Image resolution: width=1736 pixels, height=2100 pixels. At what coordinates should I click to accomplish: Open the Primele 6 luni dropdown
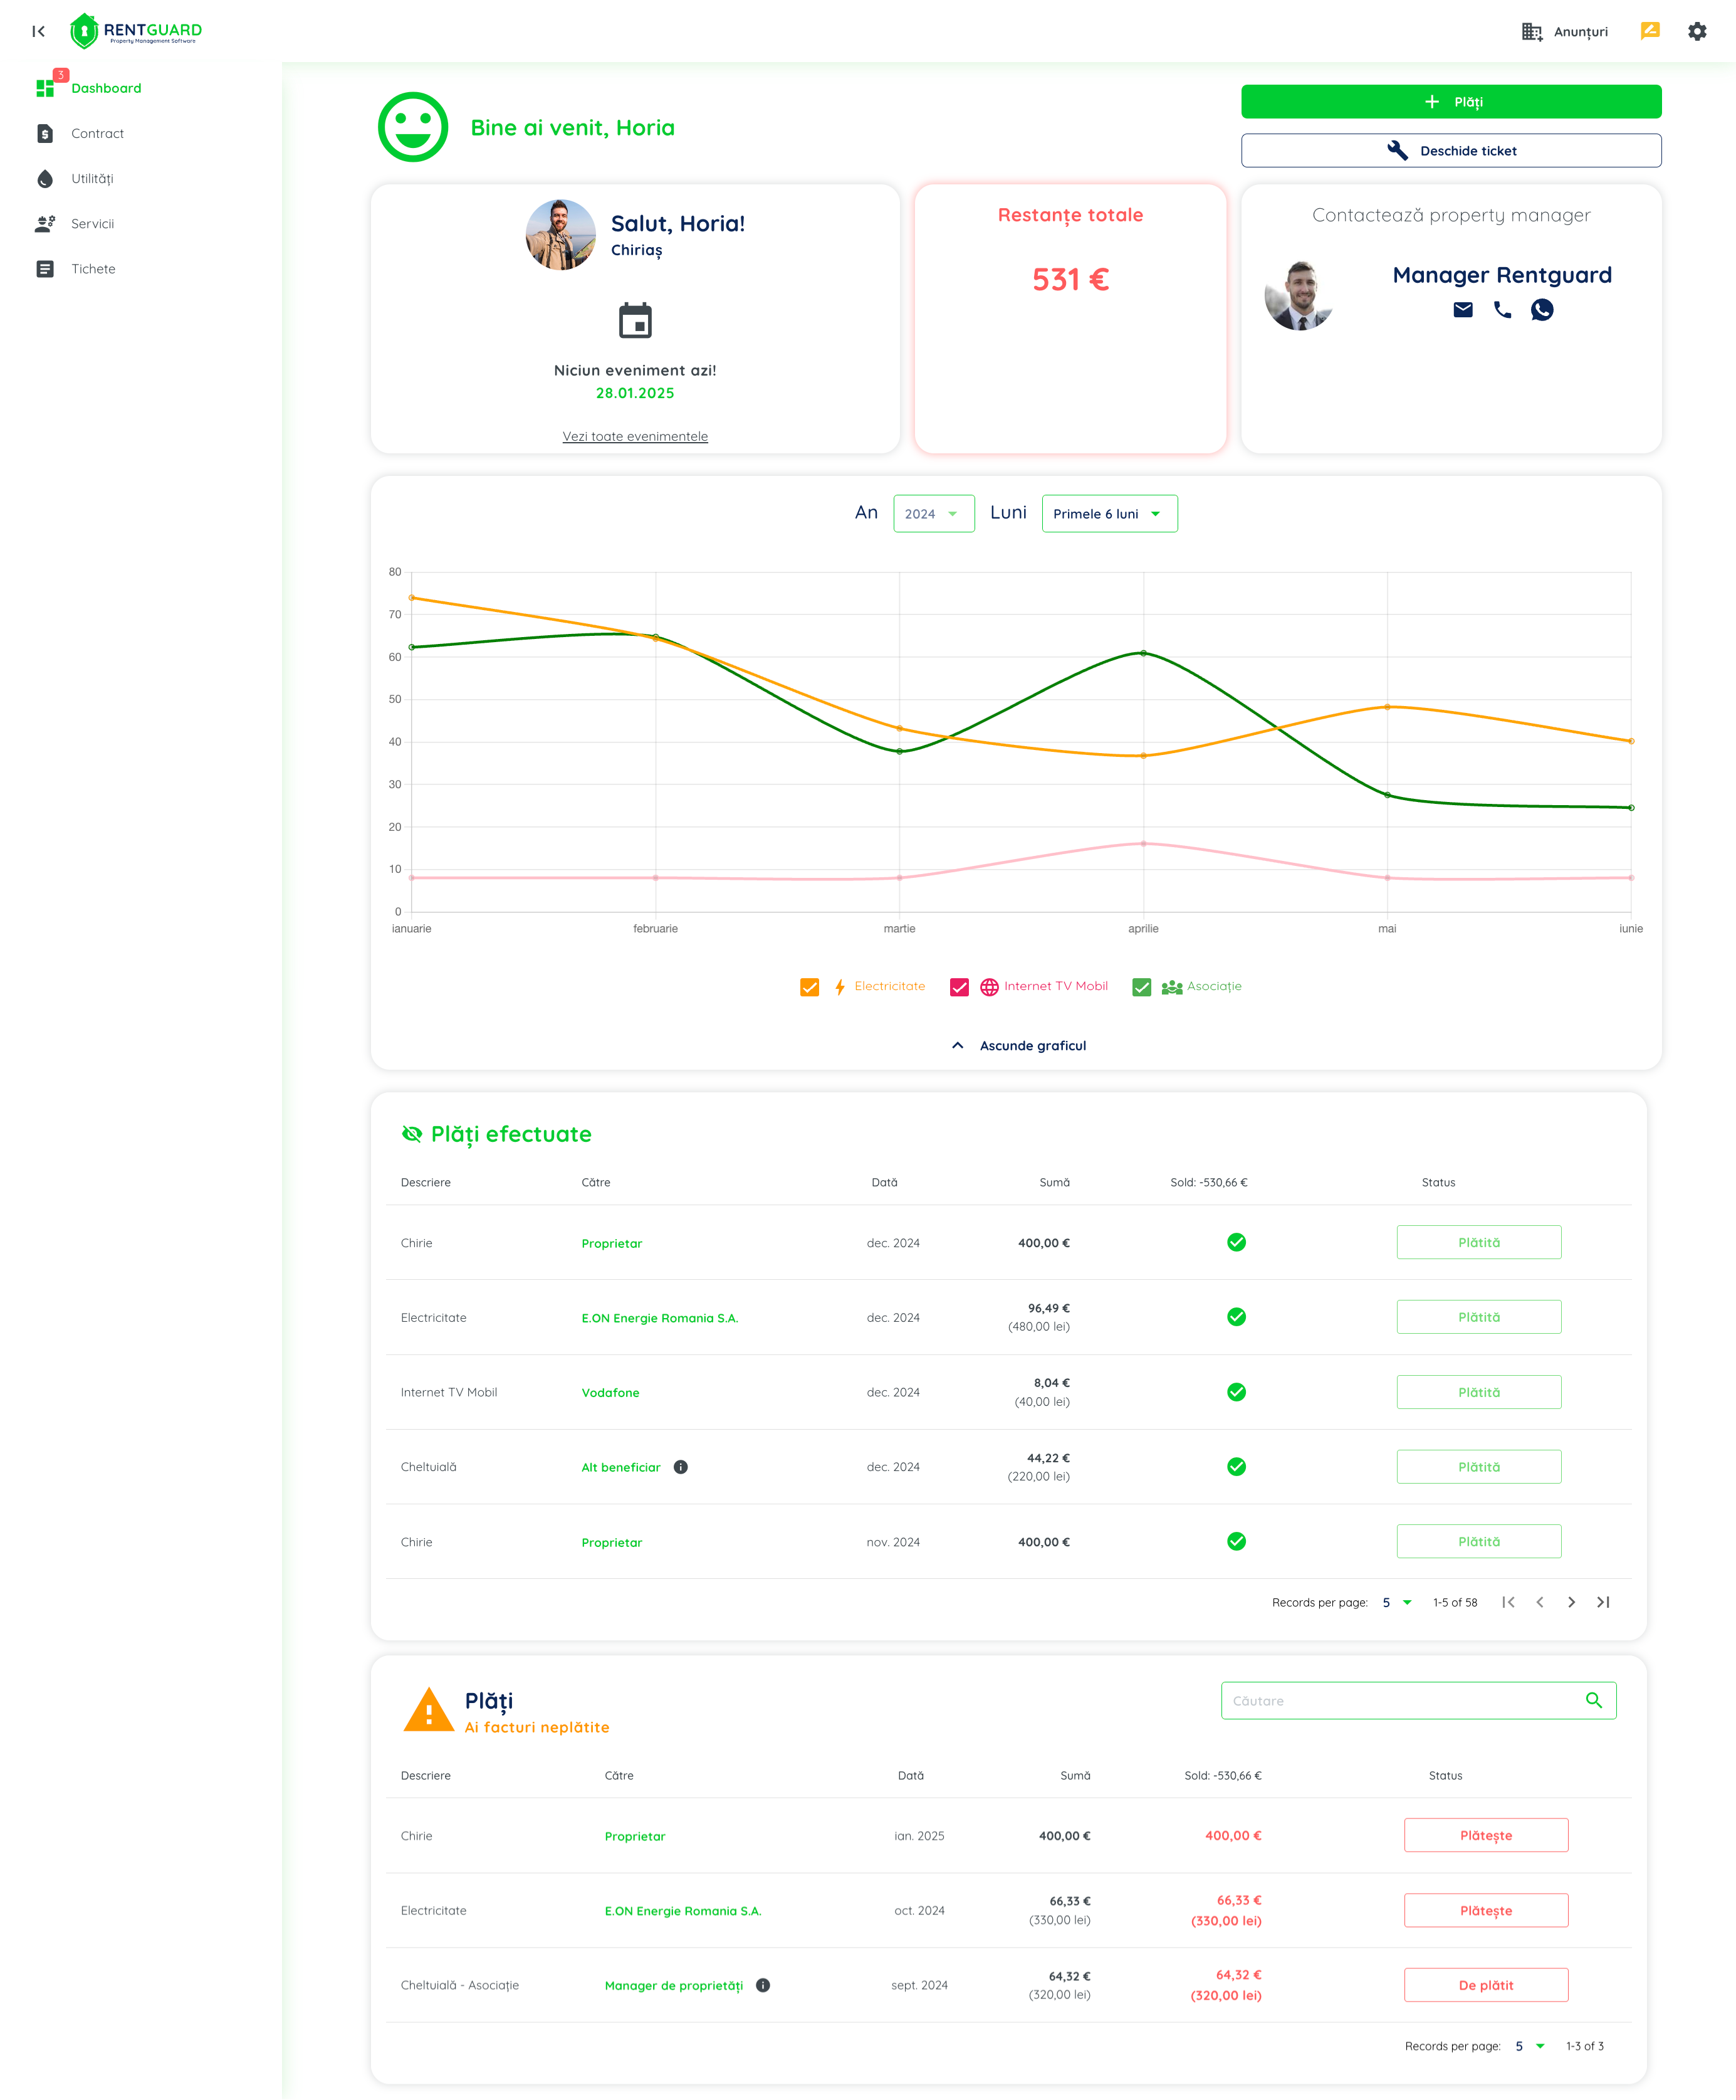click(x=1109, y=514)
